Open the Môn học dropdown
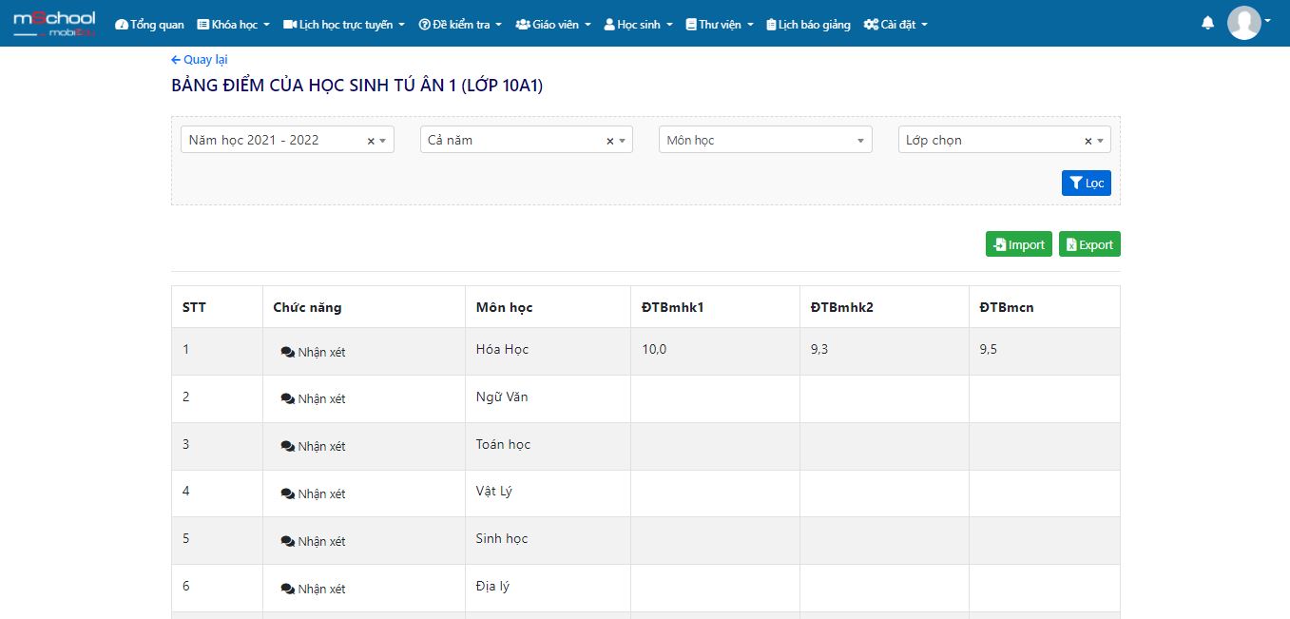The height and width of the screenshot is (619, 1290). [765, 140]
